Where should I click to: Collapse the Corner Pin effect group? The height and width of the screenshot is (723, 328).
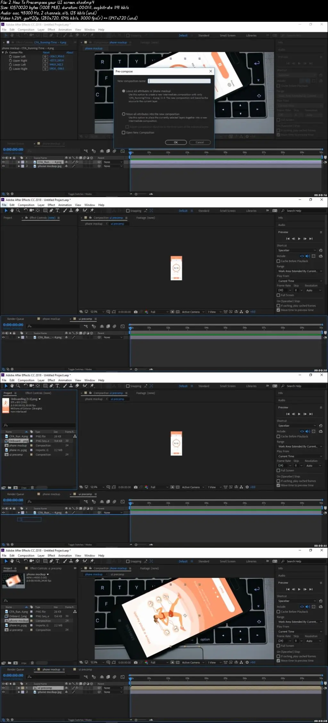(x=3, y=53)
